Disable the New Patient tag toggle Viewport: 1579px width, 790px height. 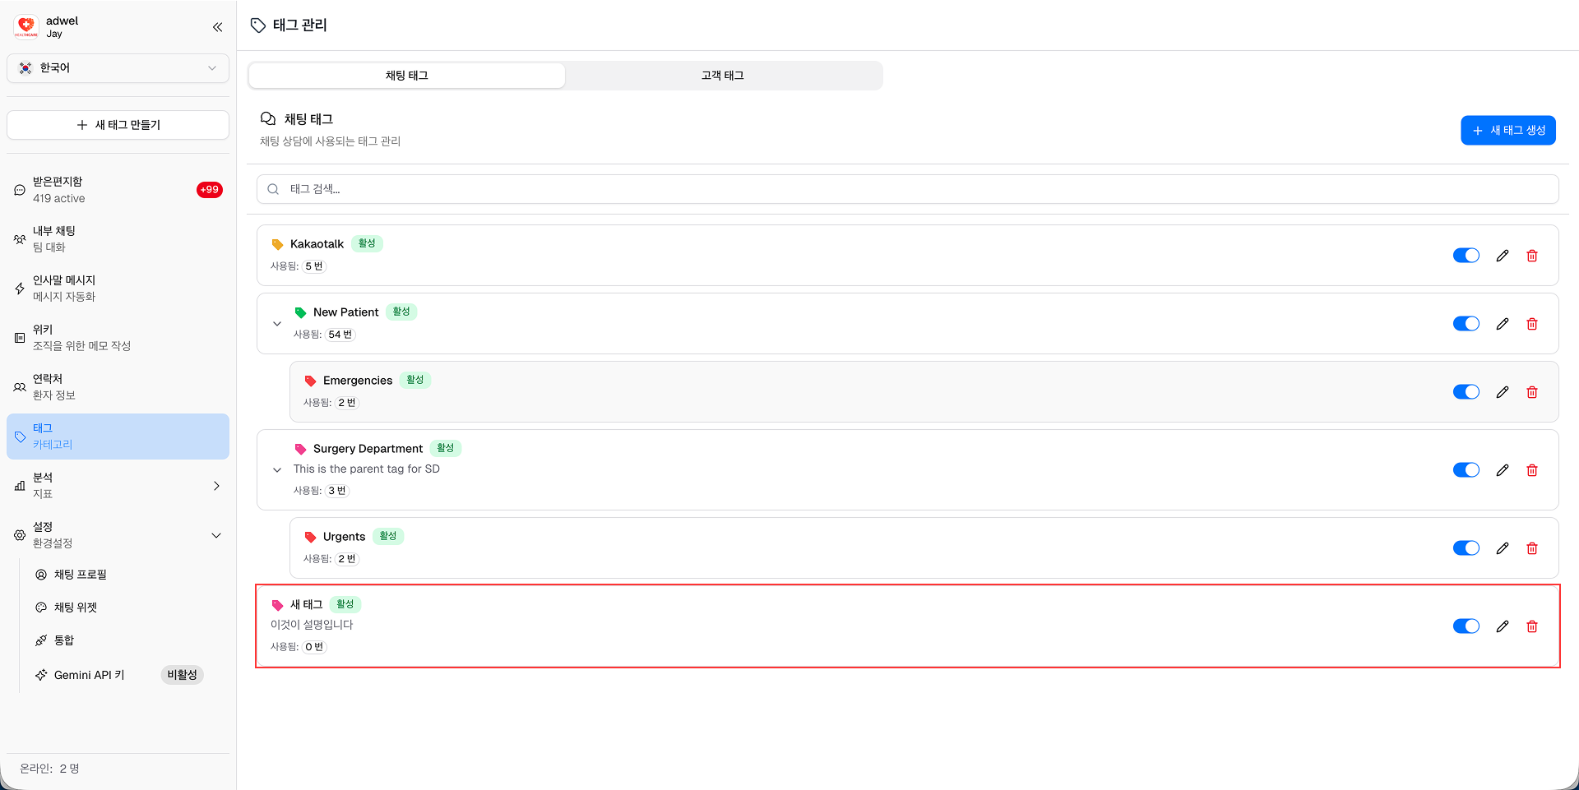coord(1466,323)
